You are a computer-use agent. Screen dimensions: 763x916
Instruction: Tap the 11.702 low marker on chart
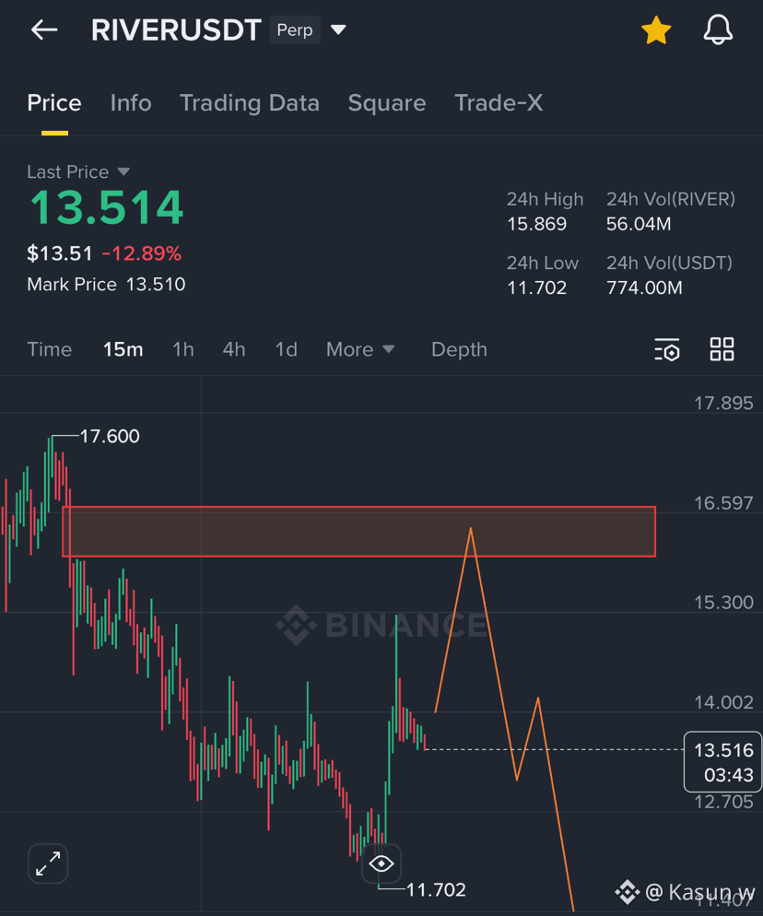(437, 889)
